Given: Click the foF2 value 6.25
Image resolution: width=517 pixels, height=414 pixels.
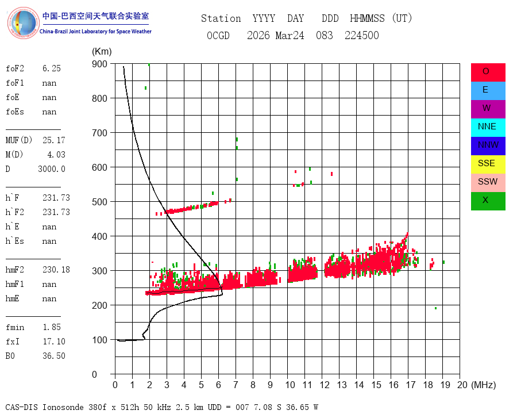Looking at the screenshot, I should click(52, 68).
